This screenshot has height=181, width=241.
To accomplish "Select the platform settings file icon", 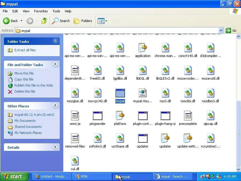I will click(x=120, y=116).
